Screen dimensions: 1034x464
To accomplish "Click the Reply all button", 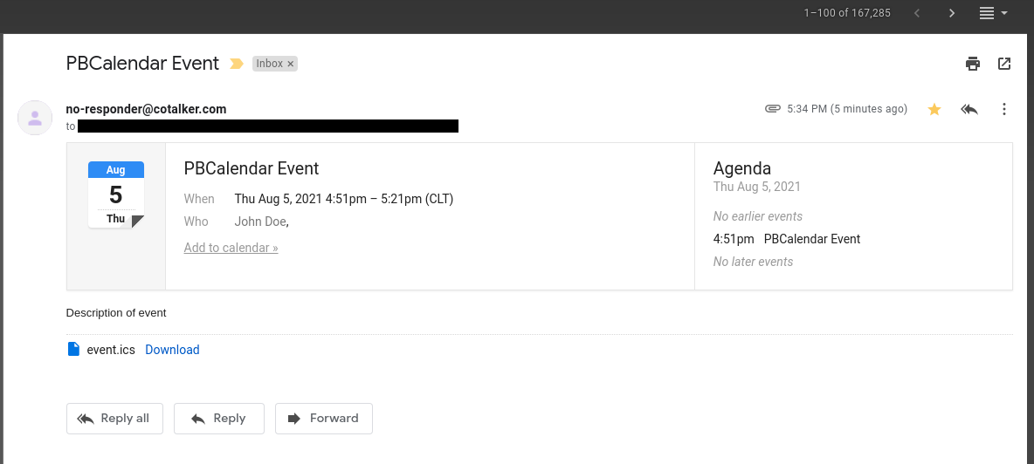I will pos(114,419).
